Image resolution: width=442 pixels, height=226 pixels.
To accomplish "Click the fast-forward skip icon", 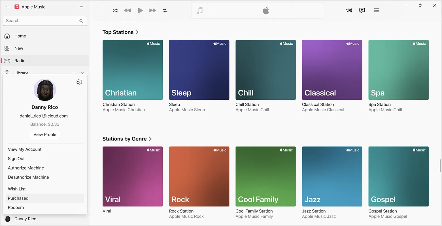I will (x=152, y=10).
